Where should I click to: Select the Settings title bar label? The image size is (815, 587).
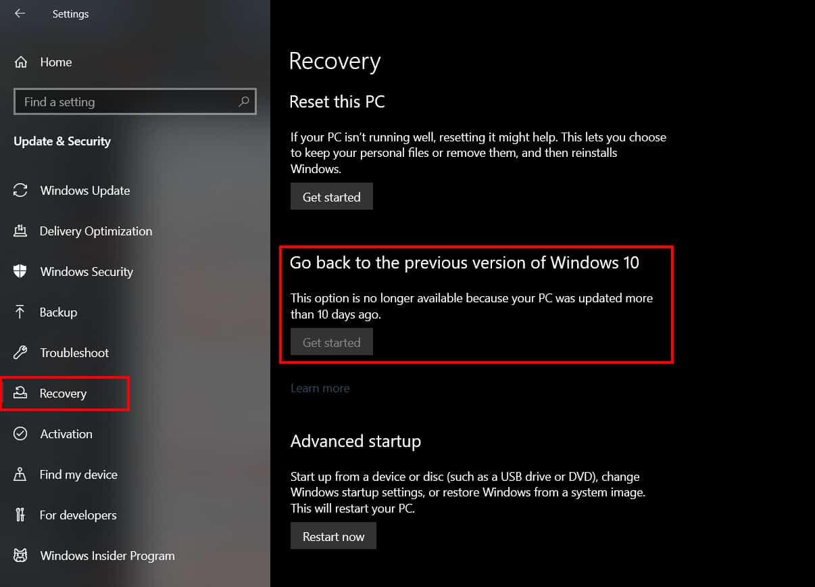[x=70, y=14]
